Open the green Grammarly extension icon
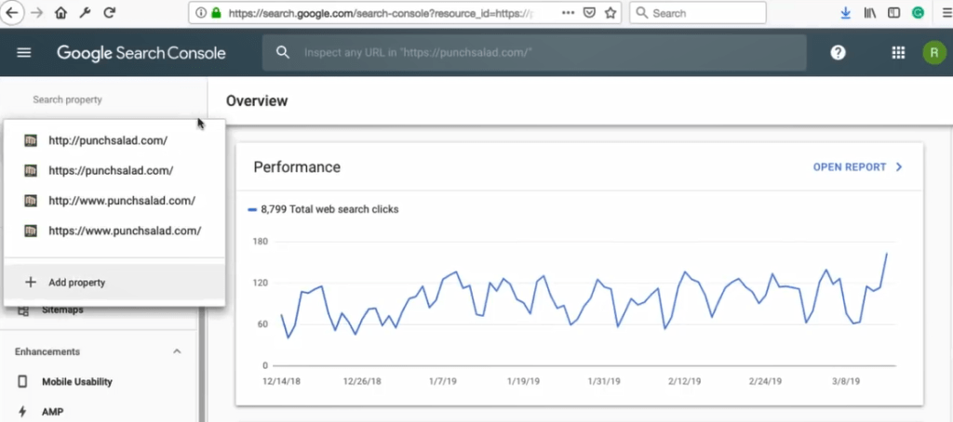953x422 pixels. coord(918,13)
